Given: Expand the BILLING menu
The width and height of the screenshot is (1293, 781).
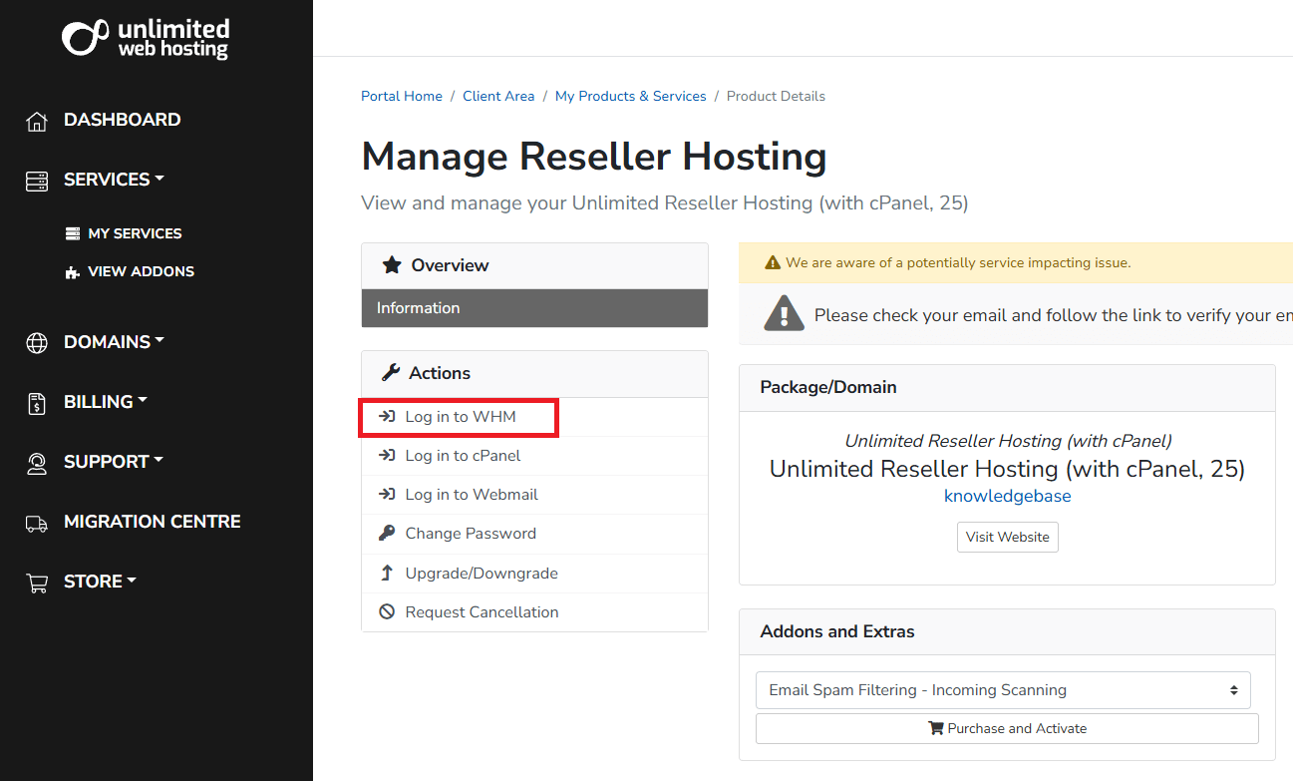Looking at the screenshot, I should 106,401.
